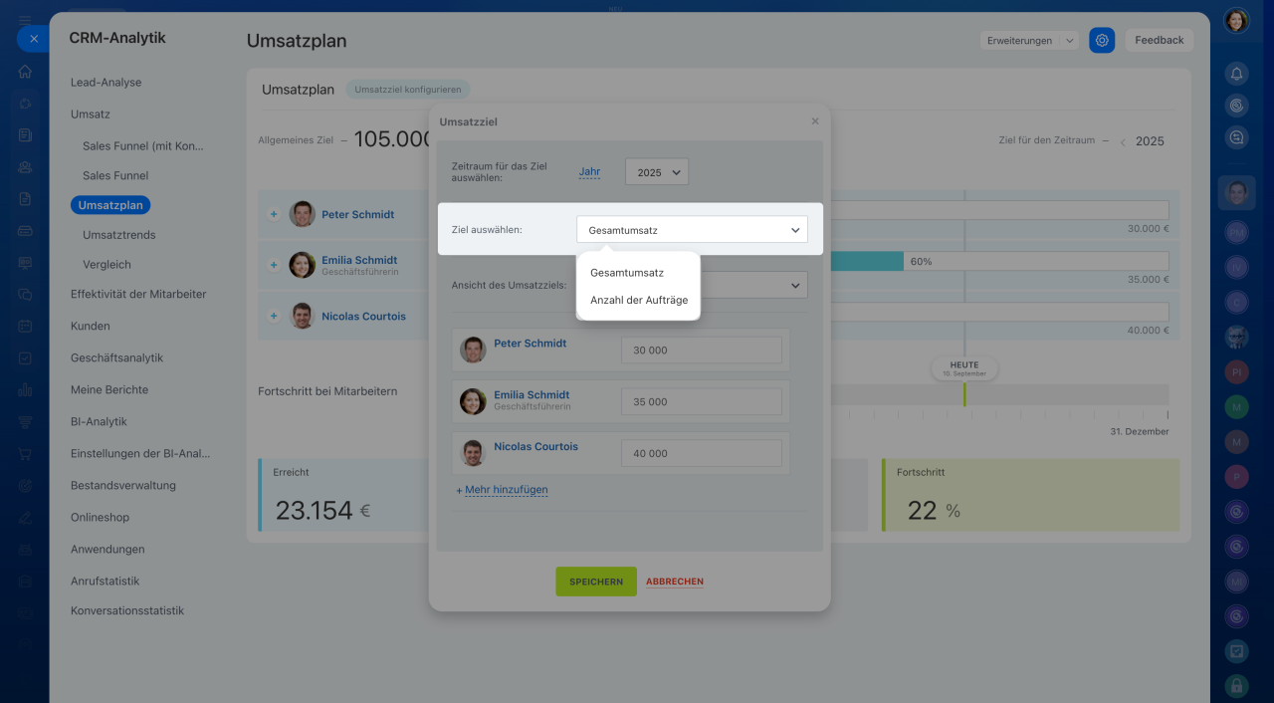Click the Abbrechen link

pyautogui.click(x=675, y=582)
